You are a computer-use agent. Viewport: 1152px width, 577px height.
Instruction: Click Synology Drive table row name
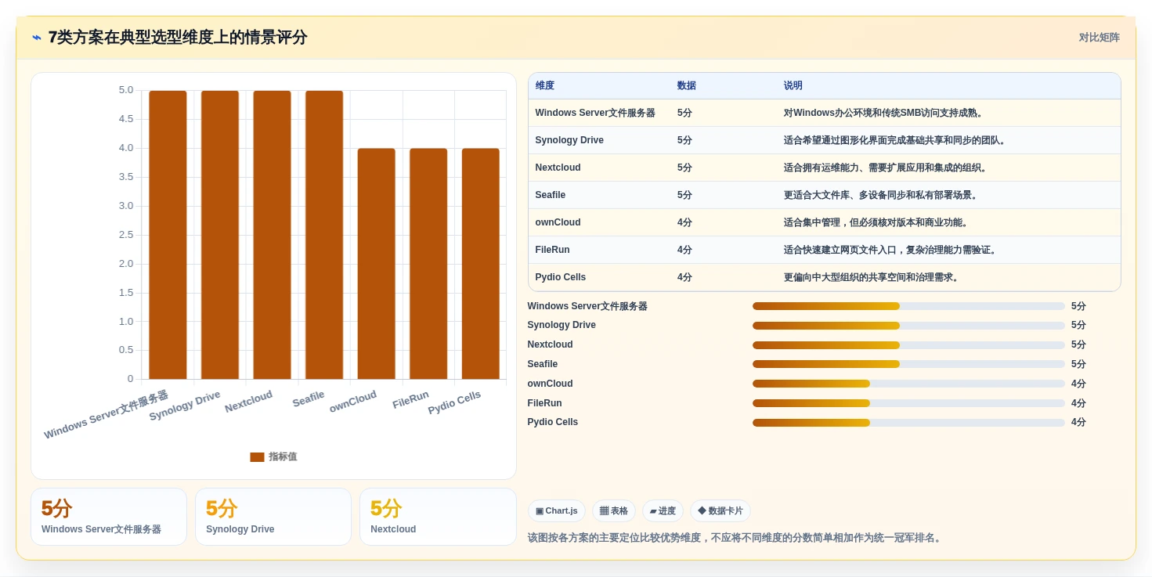[569, 140]
